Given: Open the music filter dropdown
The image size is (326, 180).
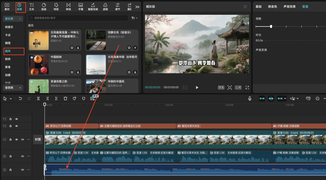Looking at the screenshot, I should tap(134, 18).
